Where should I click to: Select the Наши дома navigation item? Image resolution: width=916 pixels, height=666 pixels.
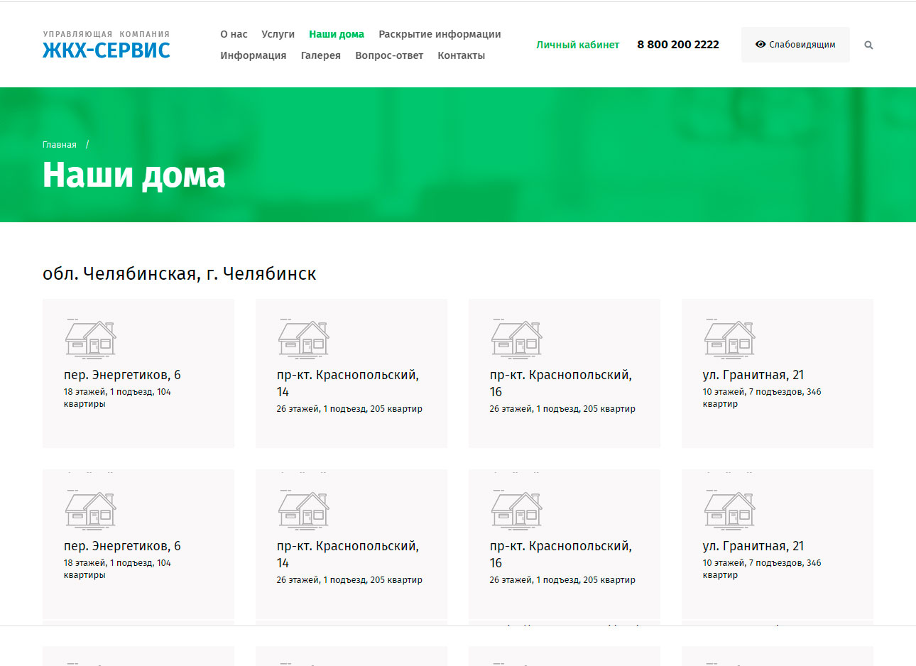point(336,34)
